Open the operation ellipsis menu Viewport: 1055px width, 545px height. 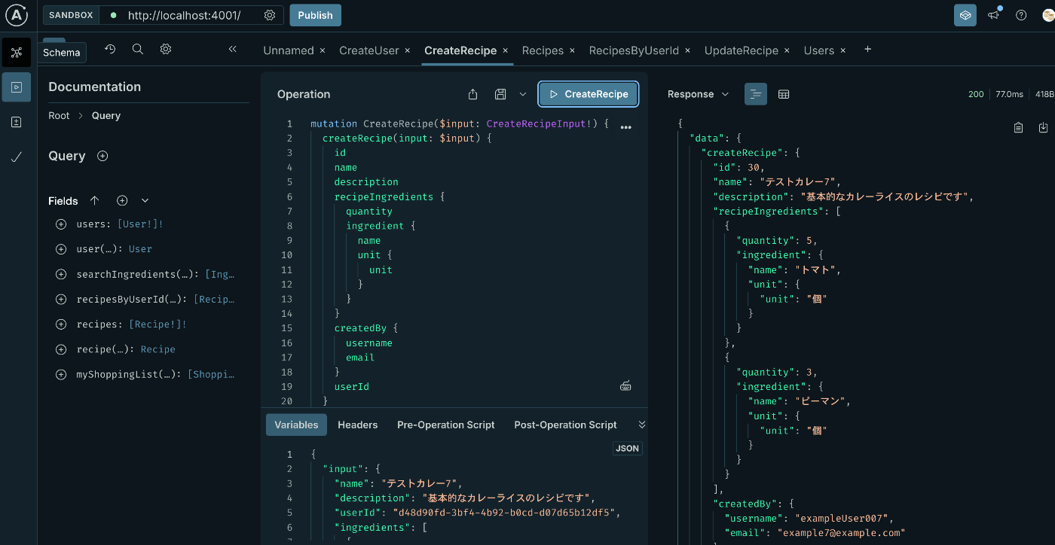[625, 127]
